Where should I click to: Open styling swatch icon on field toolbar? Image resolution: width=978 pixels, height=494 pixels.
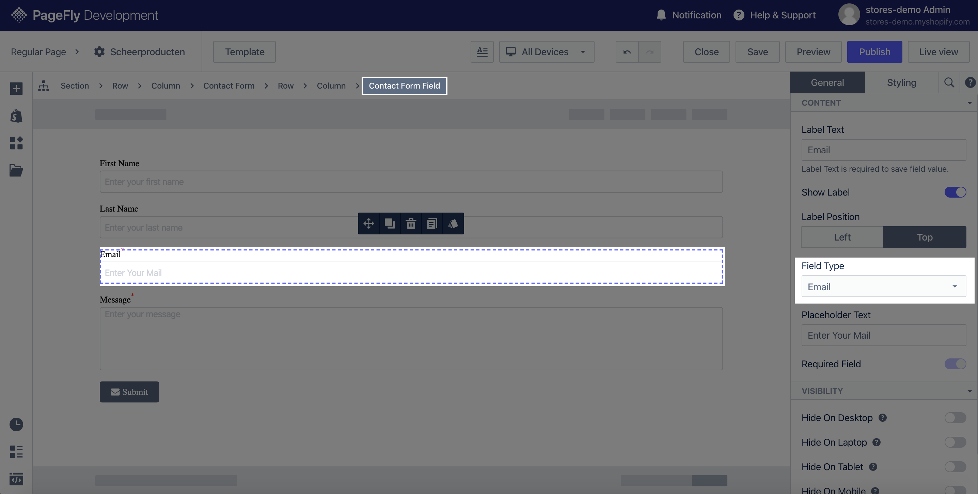(x=453, y=223)
